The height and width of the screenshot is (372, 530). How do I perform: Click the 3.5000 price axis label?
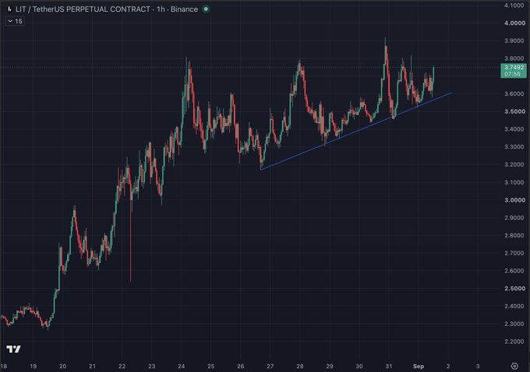pos(514,111)
